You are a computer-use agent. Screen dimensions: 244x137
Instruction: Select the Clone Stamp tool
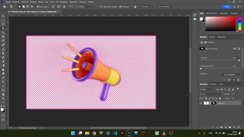click(3, 53)
